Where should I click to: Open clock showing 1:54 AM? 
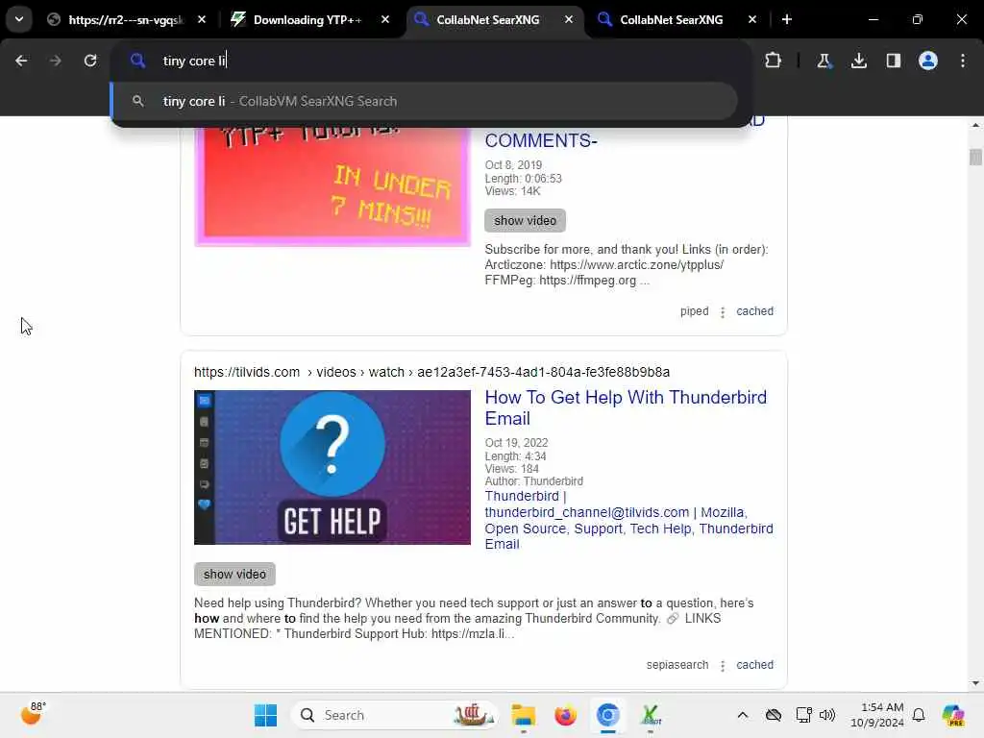pyautogui.click(x=877, y=715)
